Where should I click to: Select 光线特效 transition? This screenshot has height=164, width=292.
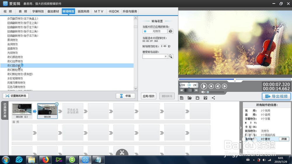tap(13, 53)
